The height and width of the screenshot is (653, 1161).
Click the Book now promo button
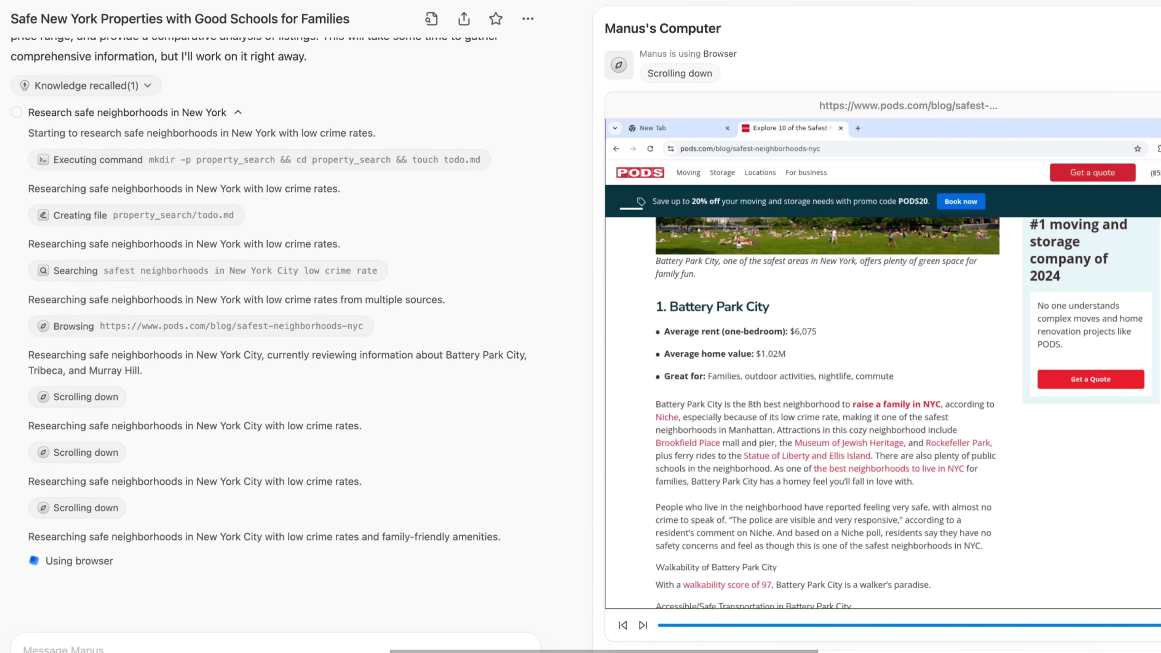coord(960,202)
